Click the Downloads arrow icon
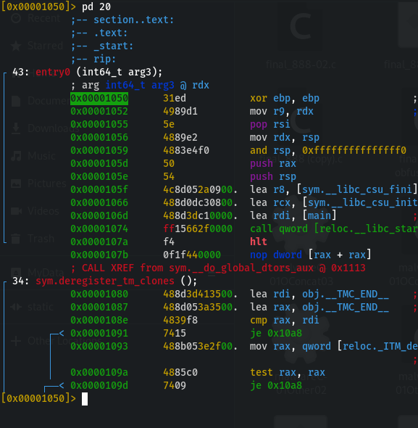Image resolution: width=418 pixels, height=428 pixels. 16,128
